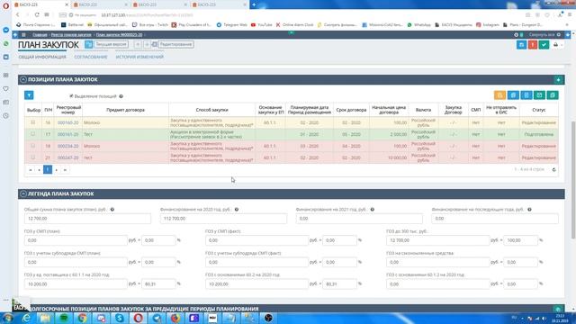Click the blue version icon beside ПЛАН ЗАКУПОК title

coord(88,44)
